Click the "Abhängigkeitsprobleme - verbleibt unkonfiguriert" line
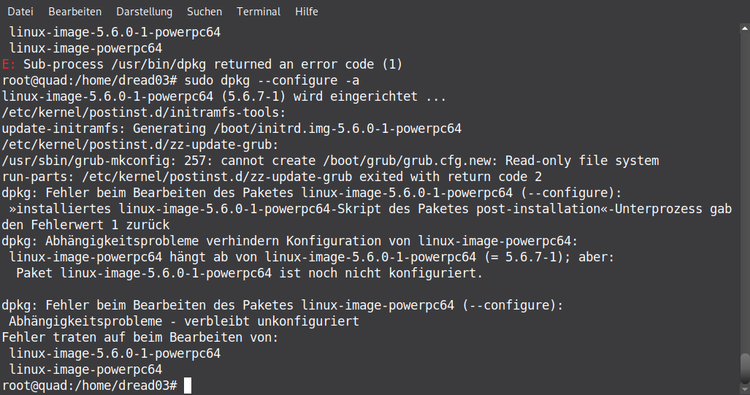Screen dimensions: 750x395 click(184, 321)
